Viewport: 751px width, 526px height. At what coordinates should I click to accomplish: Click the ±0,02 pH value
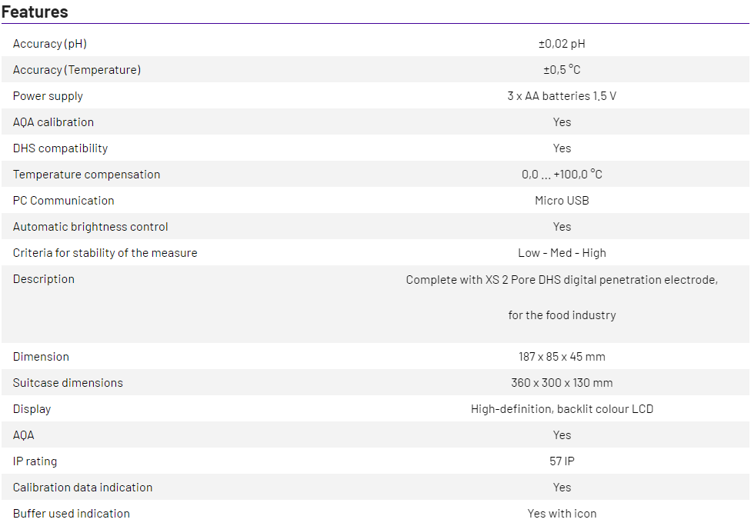click(562, 44)
